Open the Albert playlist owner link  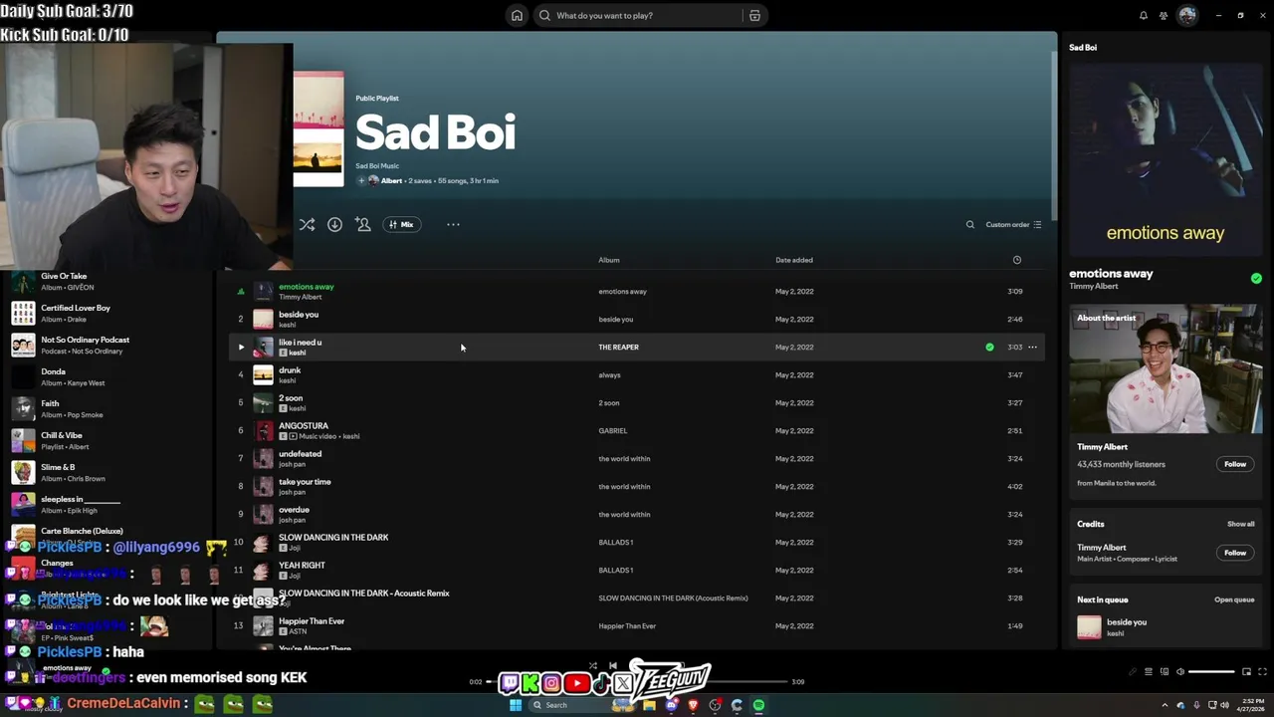click(x=391, y=181)
